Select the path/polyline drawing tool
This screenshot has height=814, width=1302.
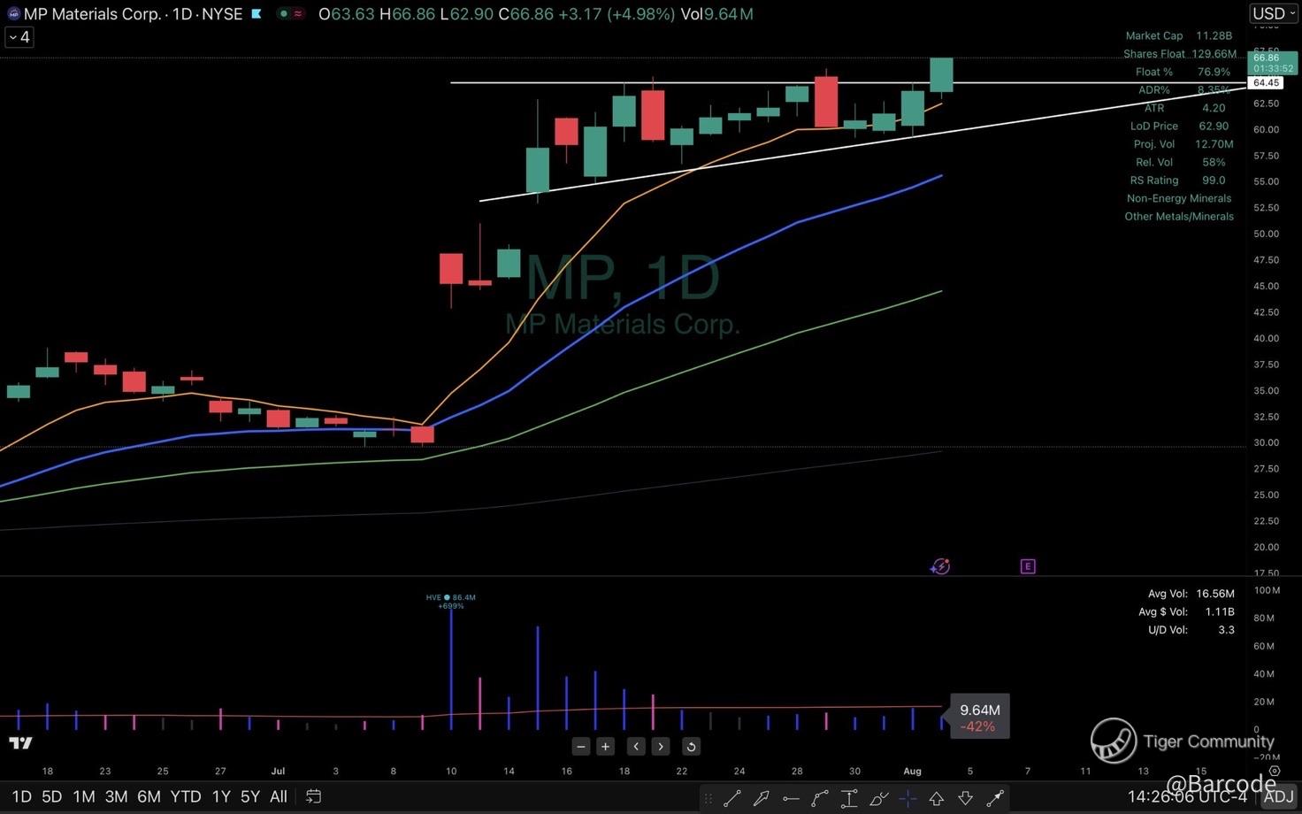[820, 797]
